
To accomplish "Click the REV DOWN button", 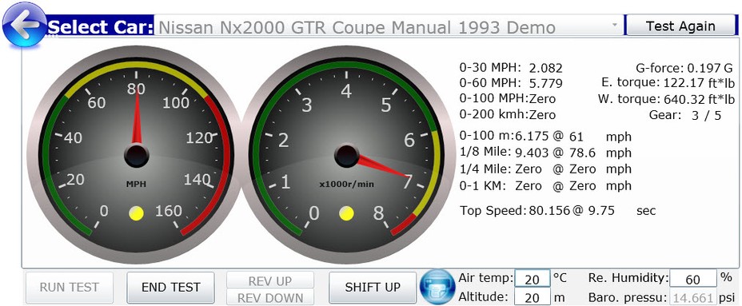I will coord(270,296).
